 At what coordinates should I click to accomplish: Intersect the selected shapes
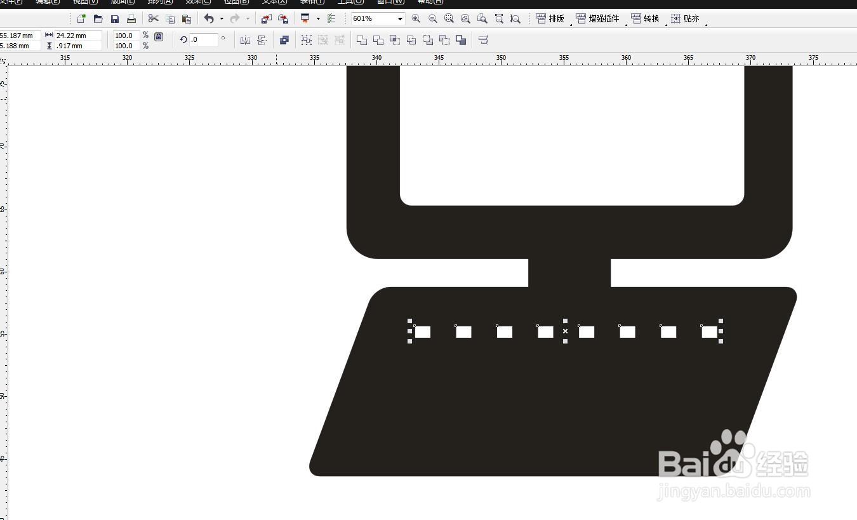click(x=395, y=40)
